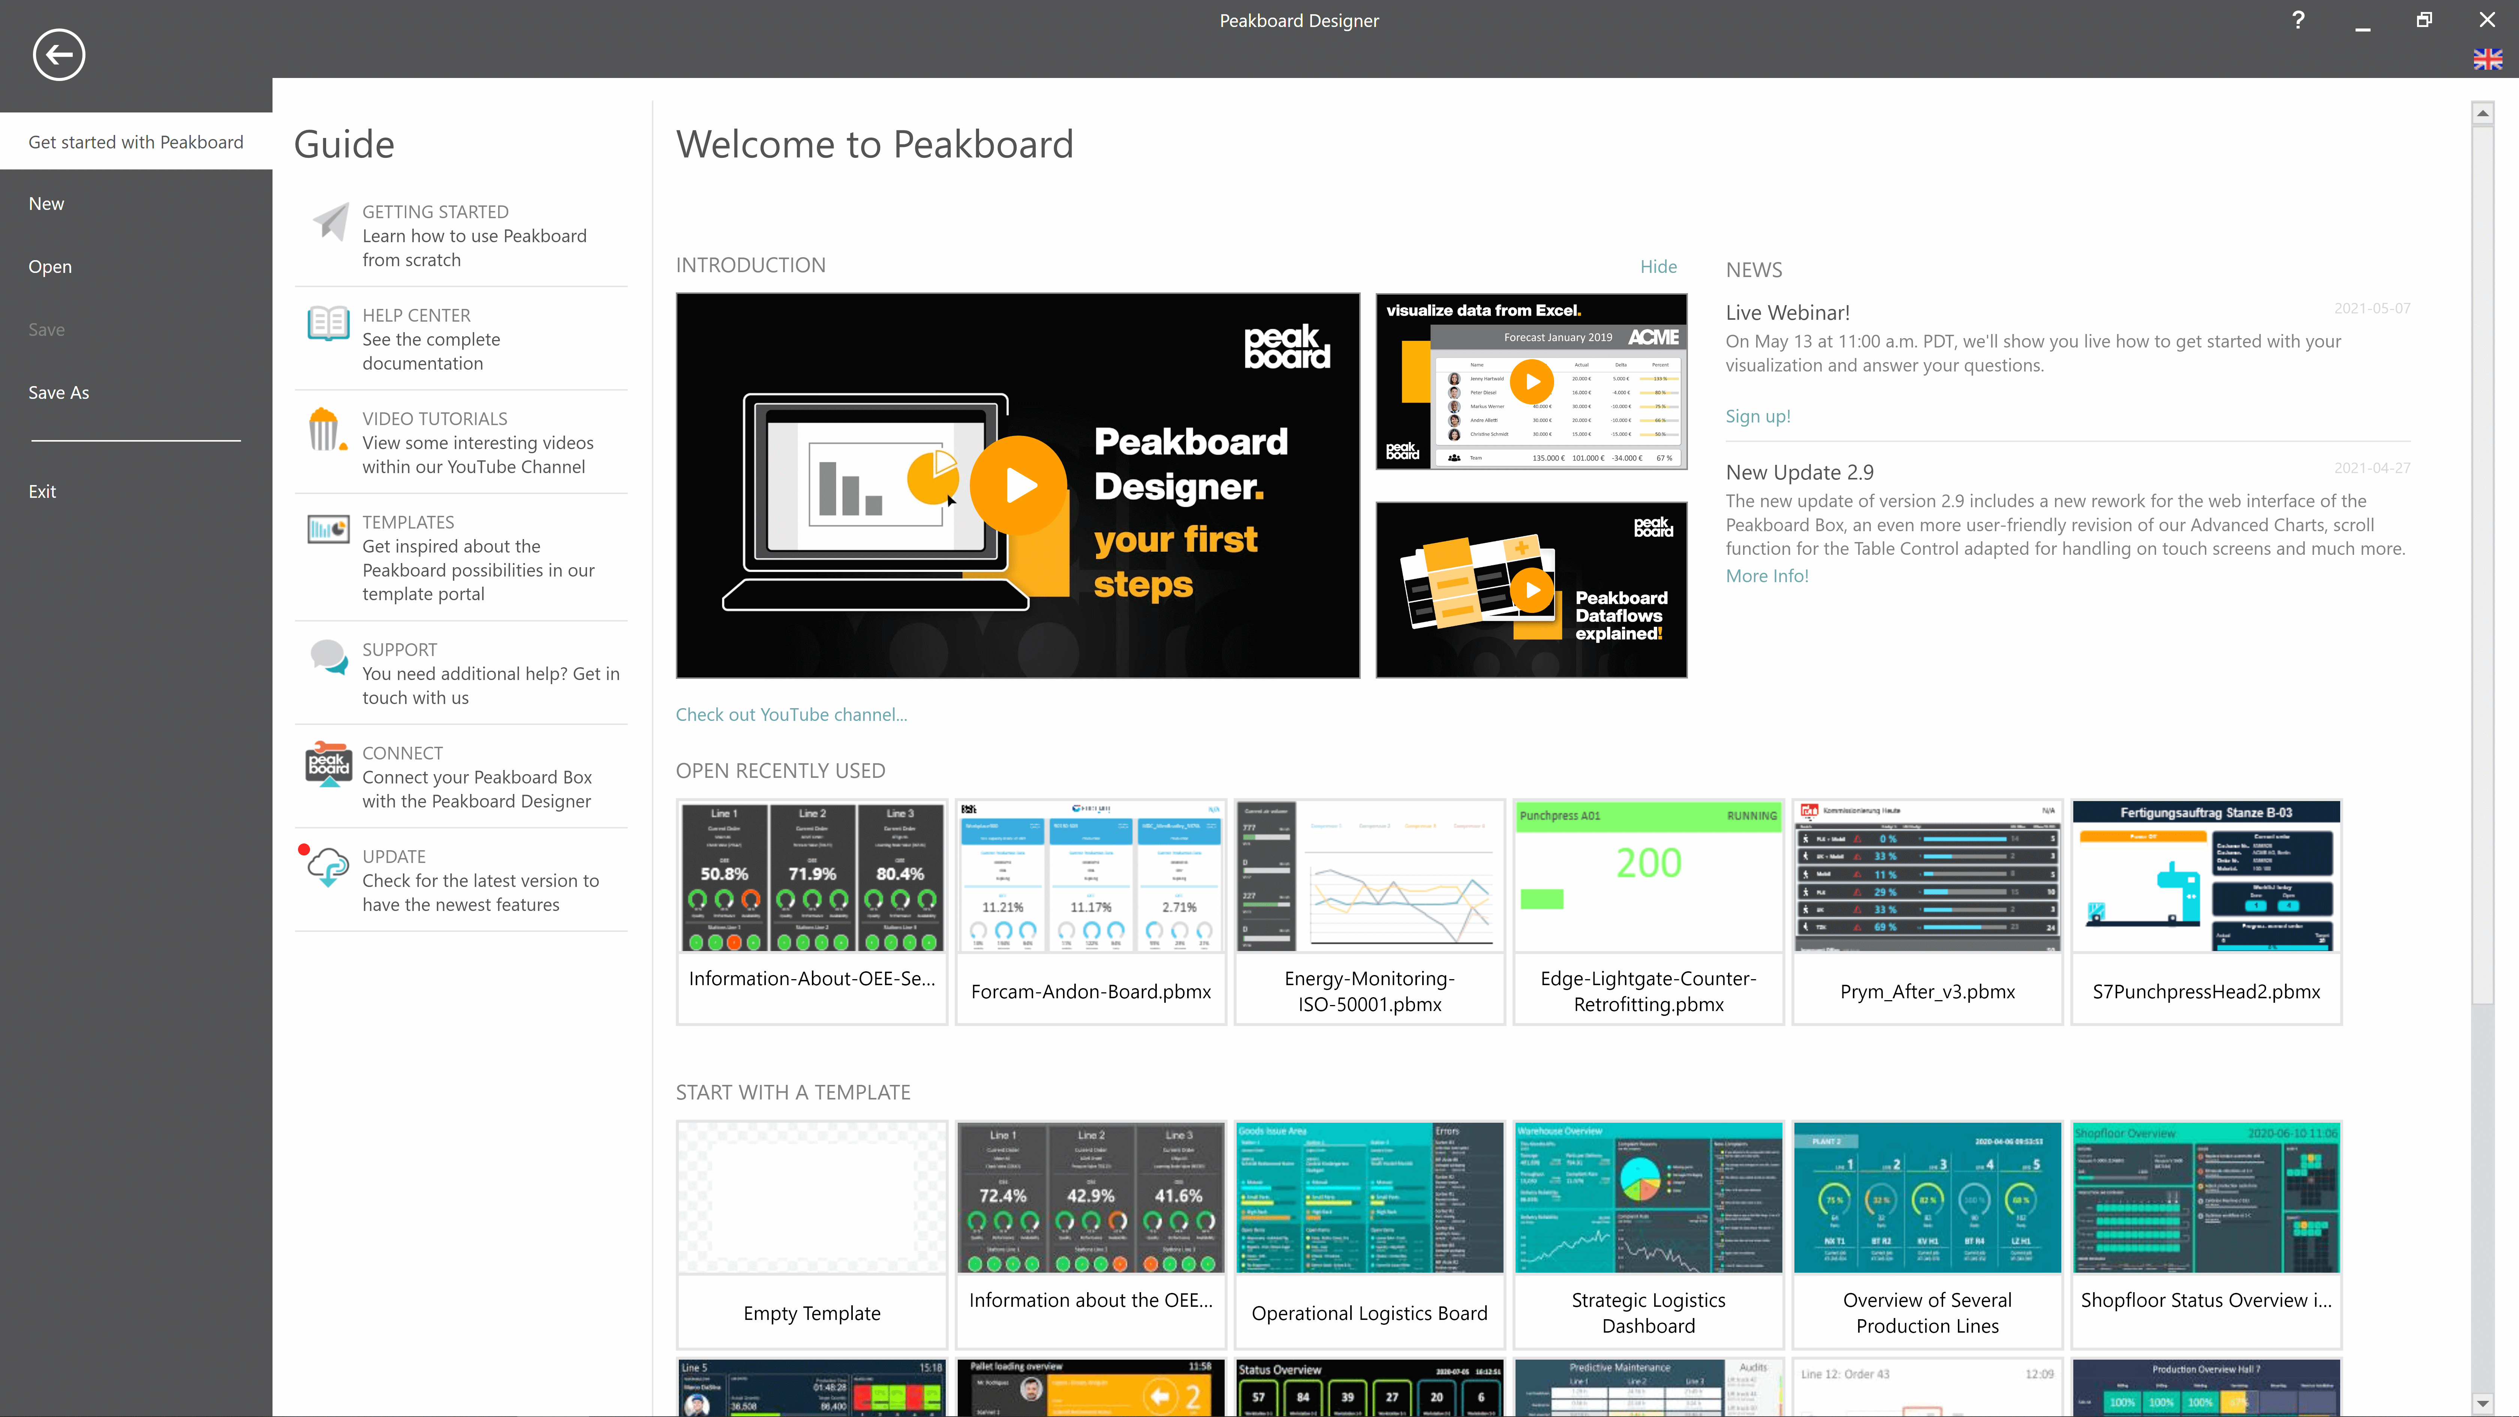Image resolution: width=2519 pixels, height=1417 pixels.
Task: Open Getting Started guide text
Action: tap(474, 236)
